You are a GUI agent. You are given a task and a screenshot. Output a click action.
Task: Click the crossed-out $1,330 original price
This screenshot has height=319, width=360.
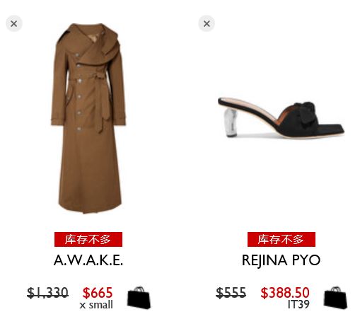[48, 293]
